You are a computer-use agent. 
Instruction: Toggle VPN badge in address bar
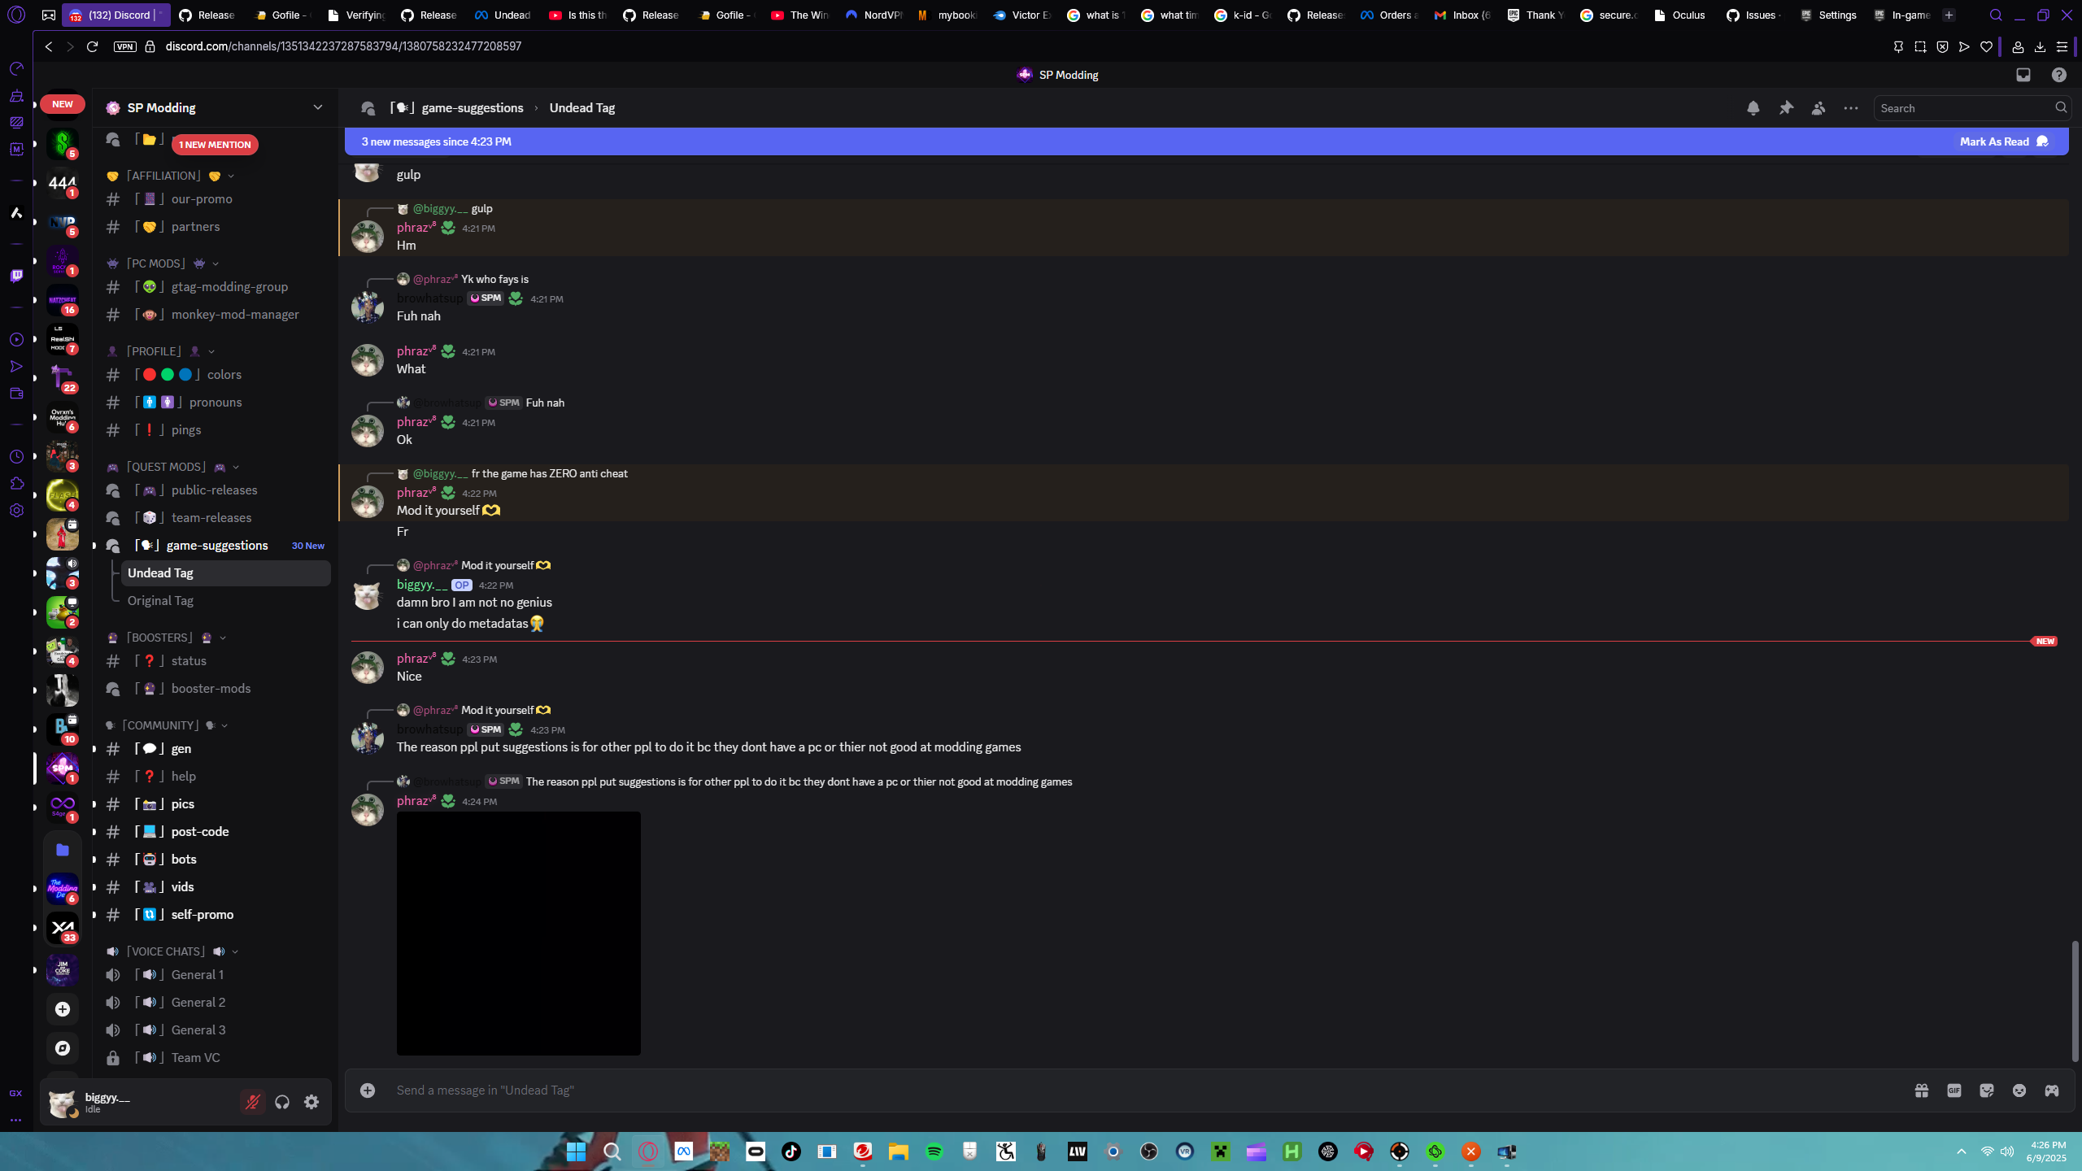click(124, 46)
